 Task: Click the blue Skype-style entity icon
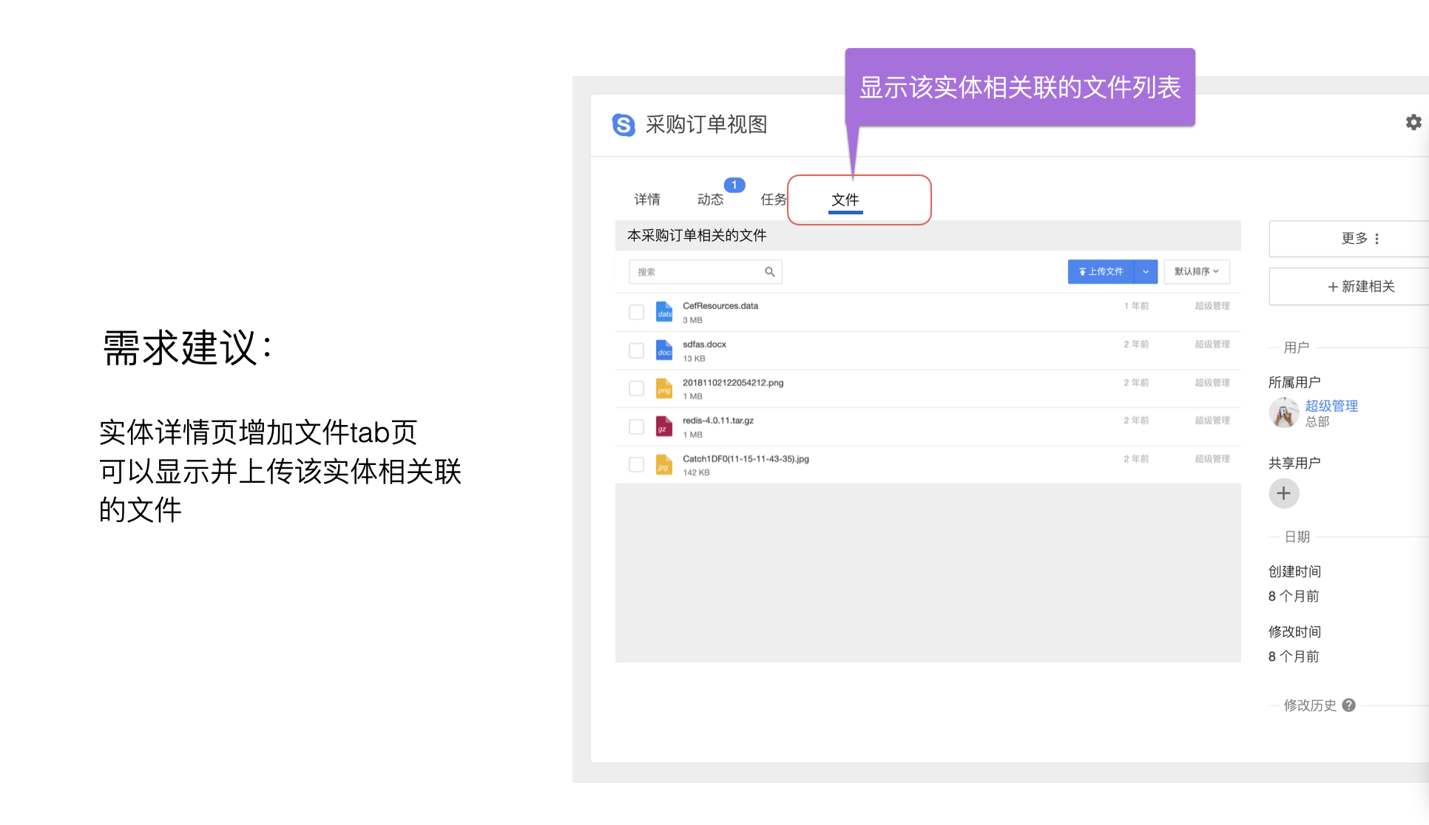(x=624, y=125)
